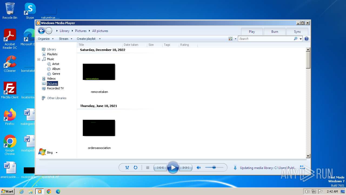Open Acrobat Reader DC desktop shortcut

coord(10,39)
